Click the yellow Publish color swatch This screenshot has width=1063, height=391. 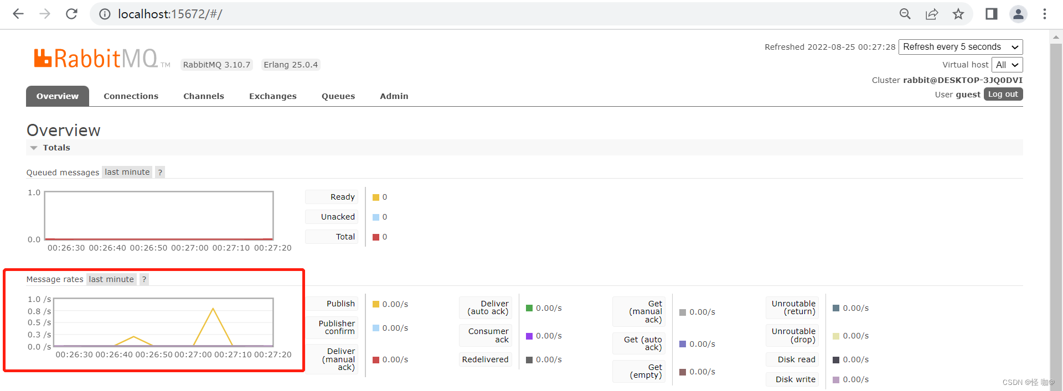point(376,304)
